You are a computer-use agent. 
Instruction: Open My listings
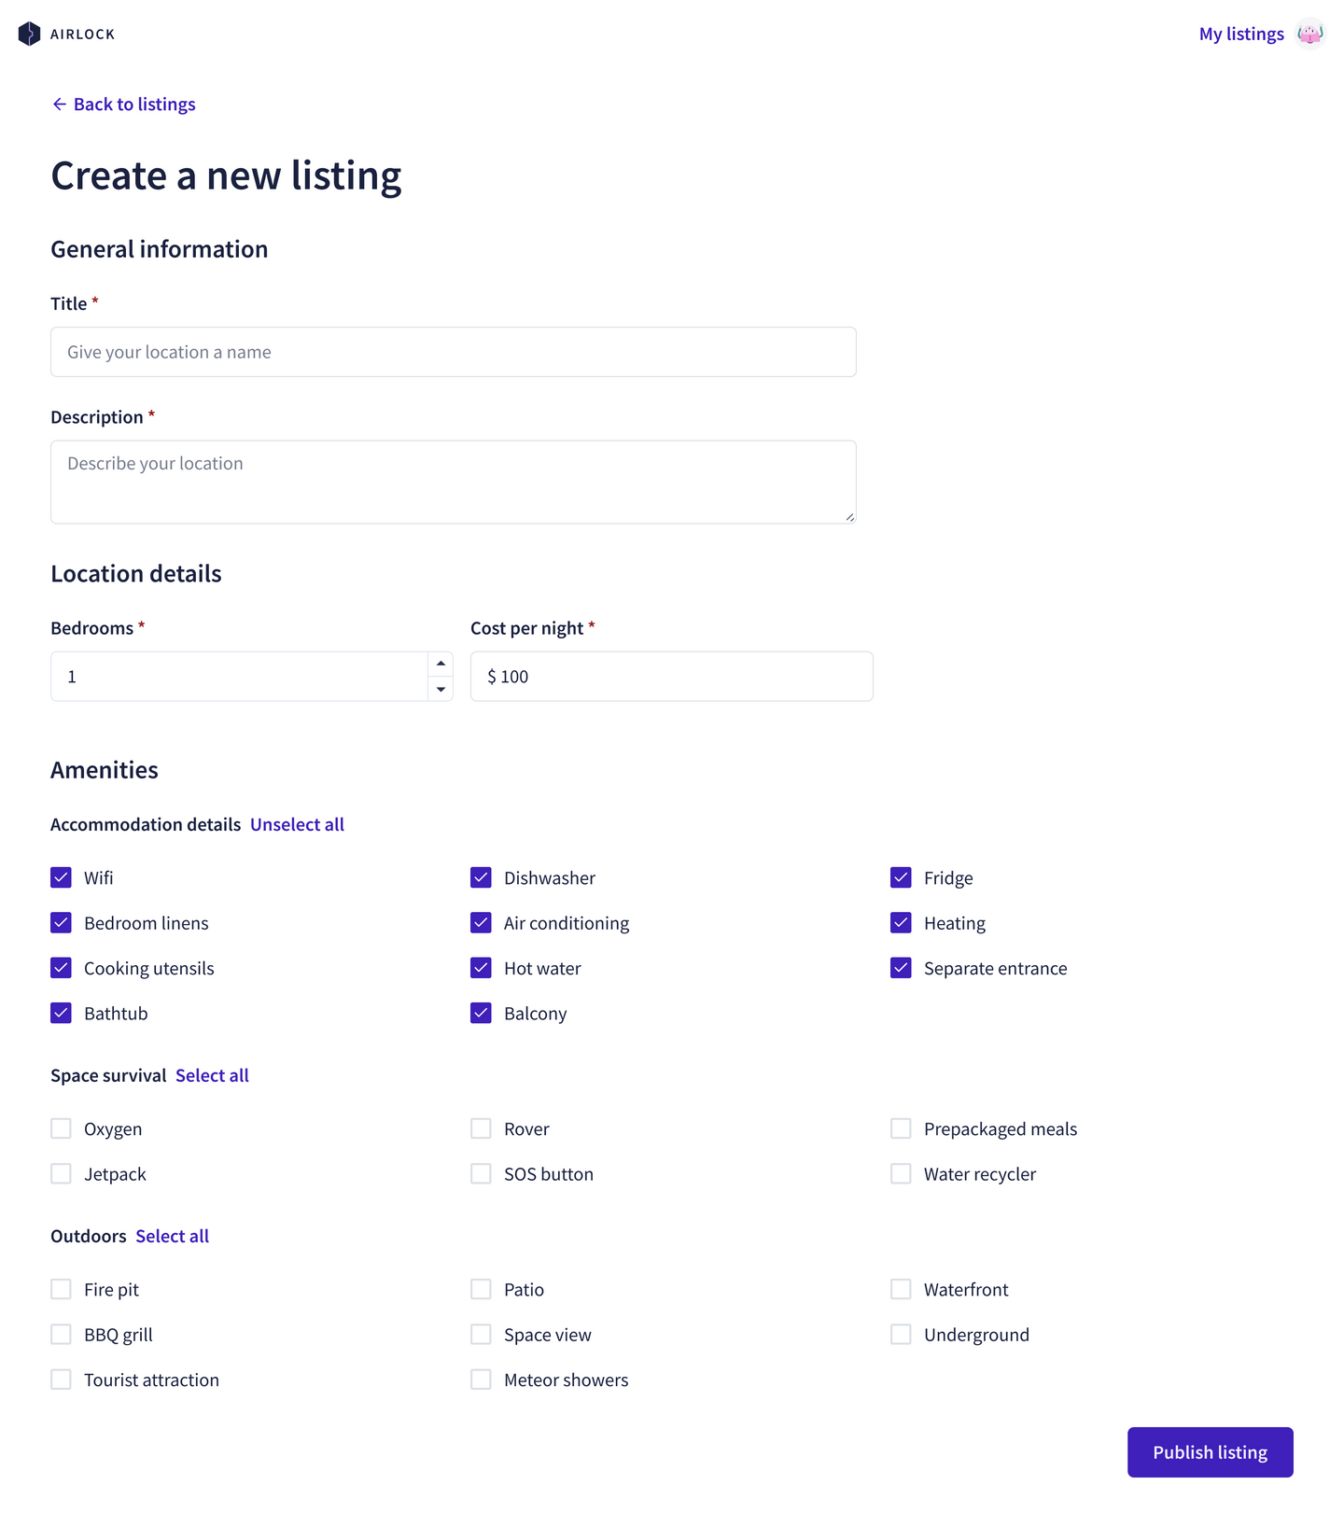click(x=1241, y=33)
